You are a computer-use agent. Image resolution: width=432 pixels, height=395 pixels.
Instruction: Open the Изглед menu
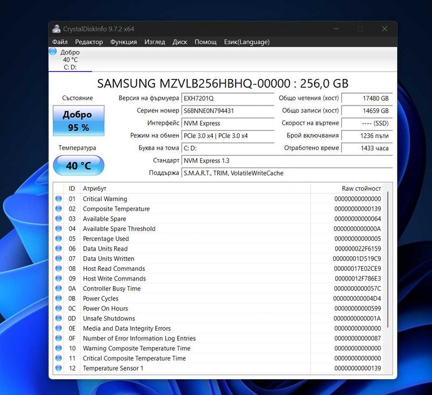(155, 42)
